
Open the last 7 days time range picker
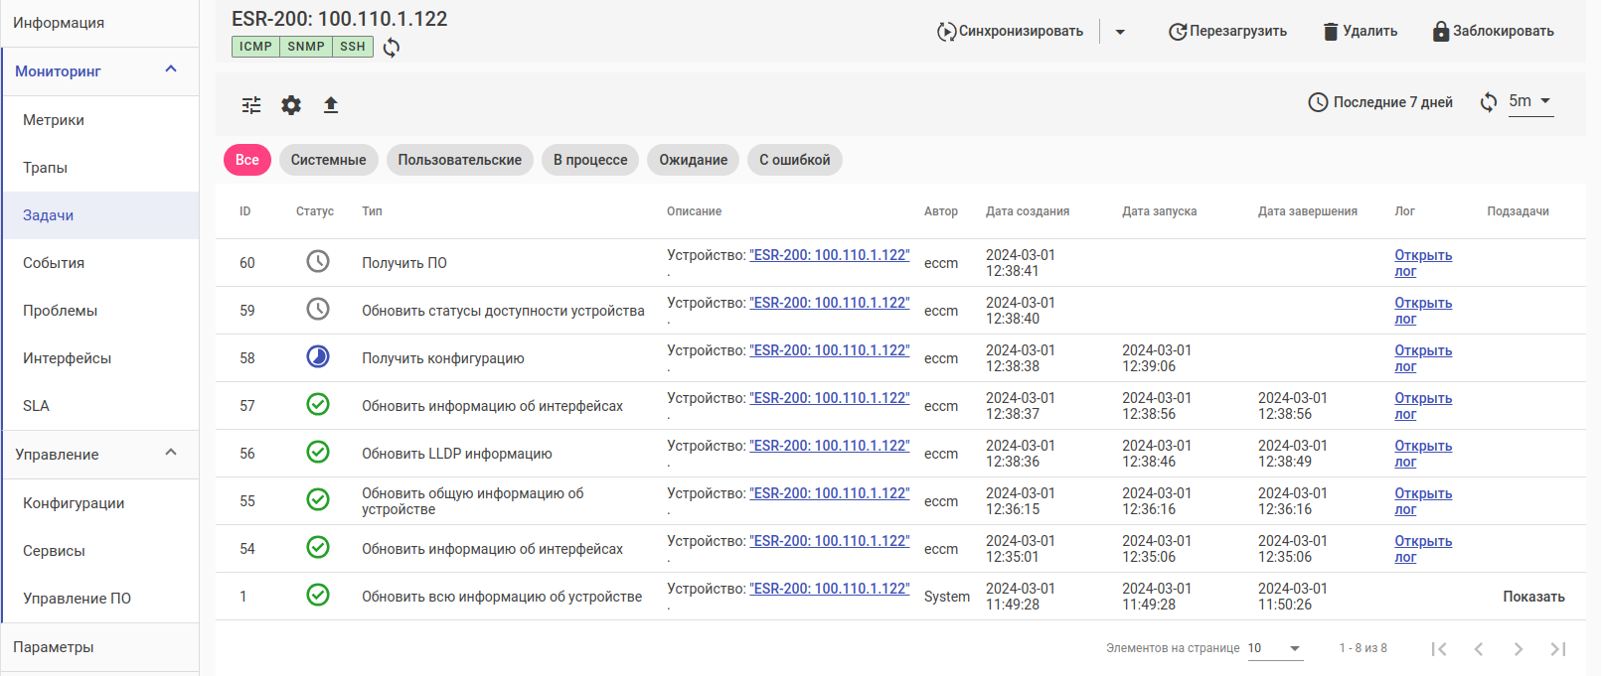point(1380,102)
